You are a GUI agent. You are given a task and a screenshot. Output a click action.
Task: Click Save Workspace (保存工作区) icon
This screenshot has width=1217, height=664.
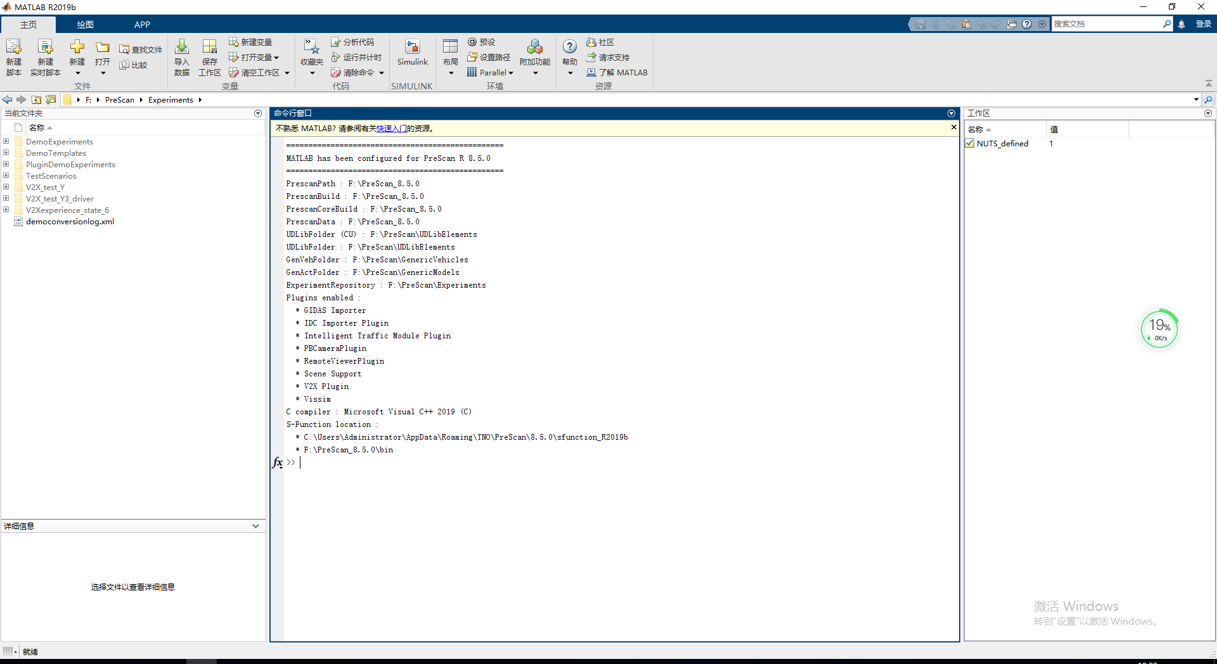[x=210, y=57]
